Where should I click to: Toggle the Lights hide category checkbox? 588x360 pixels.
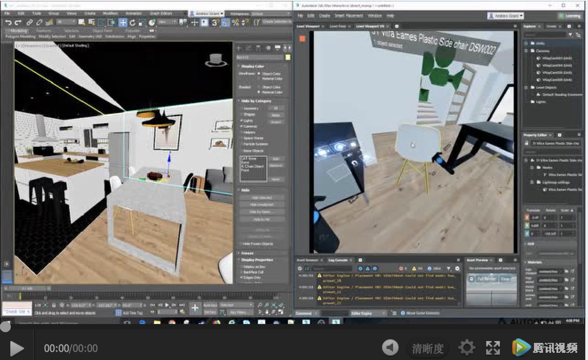(x=242, y=121)
